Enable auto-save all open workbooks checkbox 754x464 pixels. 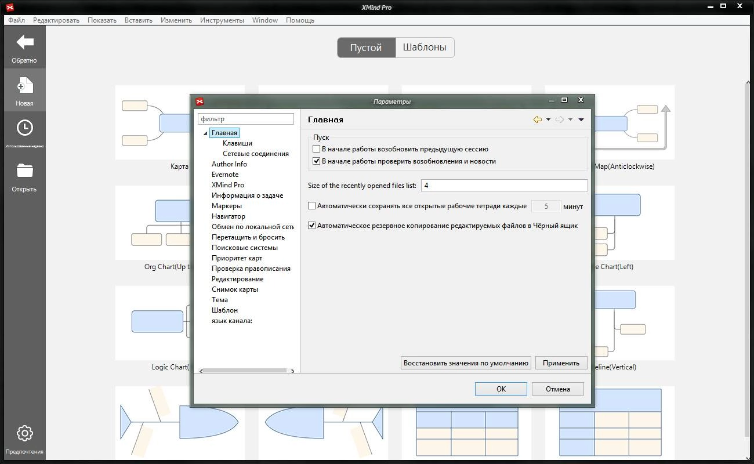point(311,206)
